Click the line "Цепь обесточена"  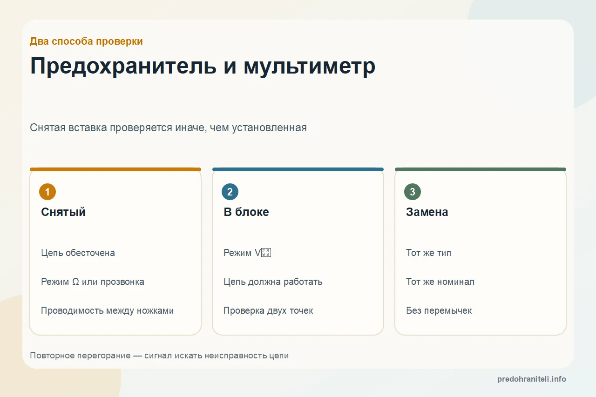point(78,253)
